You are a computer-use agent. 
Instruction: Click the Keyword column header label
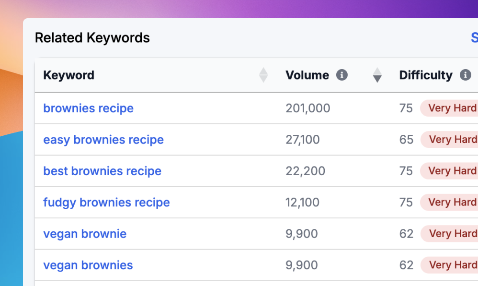tap(68, 75)
